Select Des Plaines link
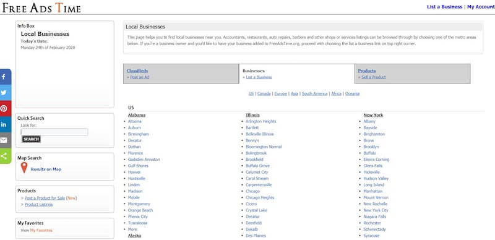The image size is (495, 240). pos(256,236)
